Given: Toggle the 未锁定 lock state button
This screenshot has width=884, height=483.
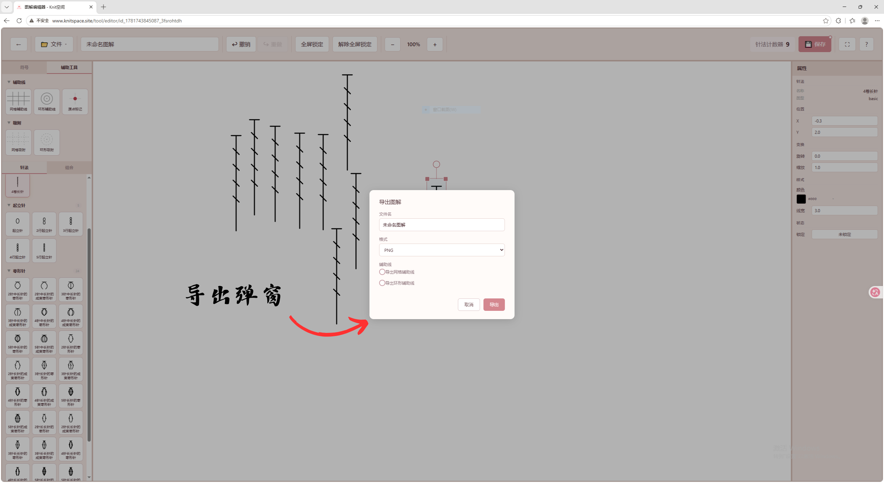Looking at the screenshot, I should coord(844,234).
